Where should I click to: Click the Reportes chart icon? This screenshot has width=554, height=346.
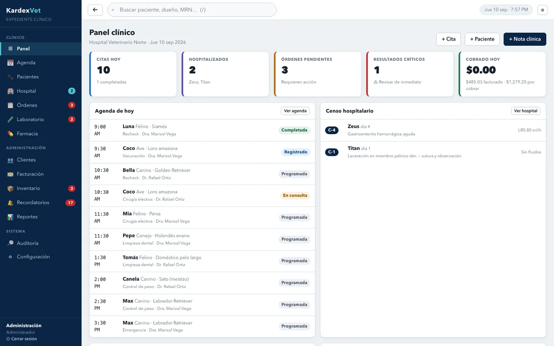pos(11,217)
